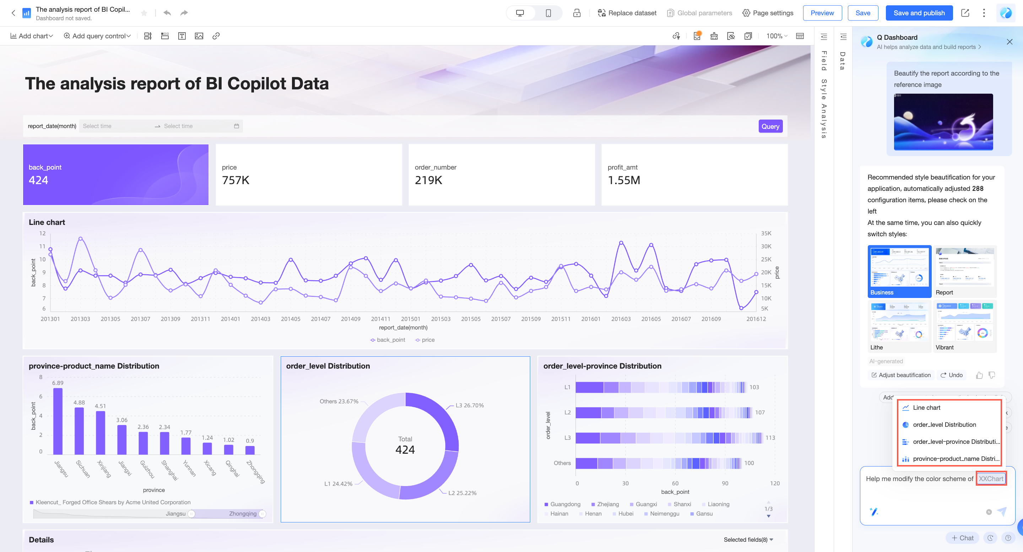Screen dimensions: 1023x552
Task: Click the Save and publish button
Action: pyautogui.click(x=919, y=13)
